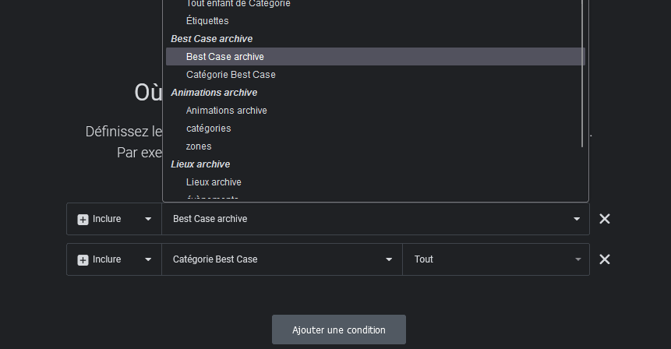Open the second Inclure dropdown arrow
671x349 pixels.
pyautogui.click(x=148, y=259)
